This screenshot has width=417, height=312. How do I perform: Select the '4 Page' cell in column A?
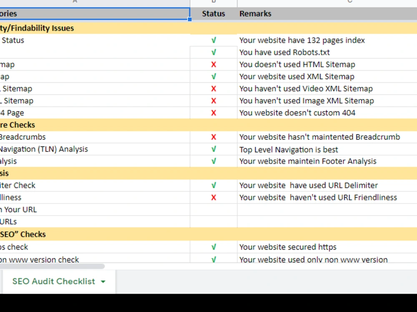click(x=95, y=113)
